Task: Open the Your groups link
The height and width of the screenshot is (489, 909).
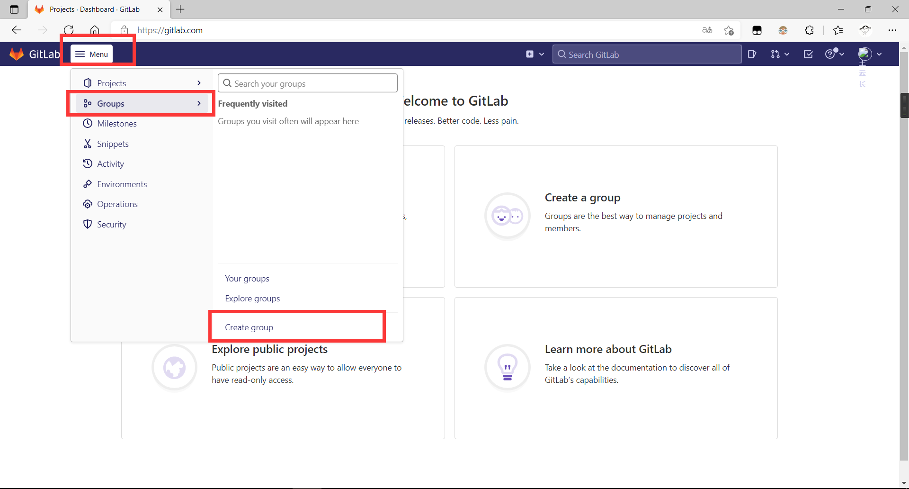Action: tap(247, 279)
